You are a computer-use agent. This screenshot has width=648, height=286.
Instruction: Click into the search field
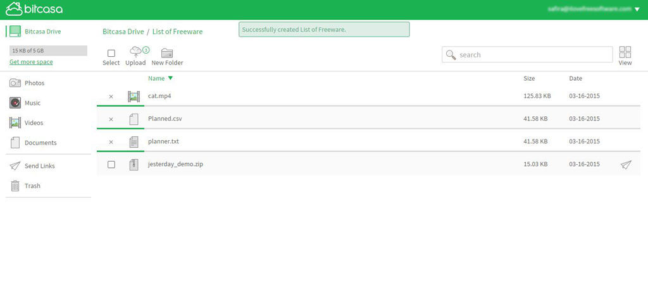[527, 54]
